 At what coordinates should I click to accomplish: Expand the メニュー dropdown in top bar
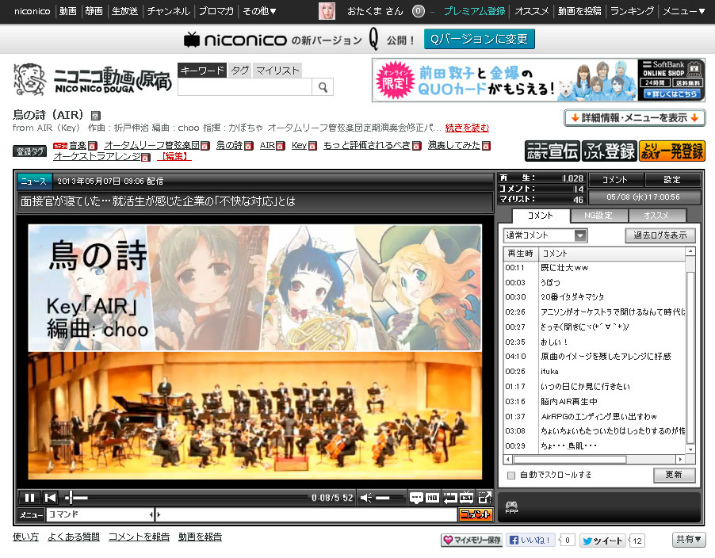684,11
